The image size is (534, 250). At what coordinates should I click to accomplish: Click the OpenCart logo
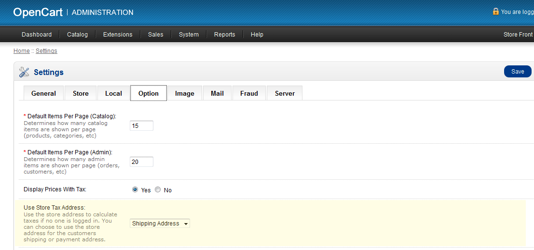point(38,12)
